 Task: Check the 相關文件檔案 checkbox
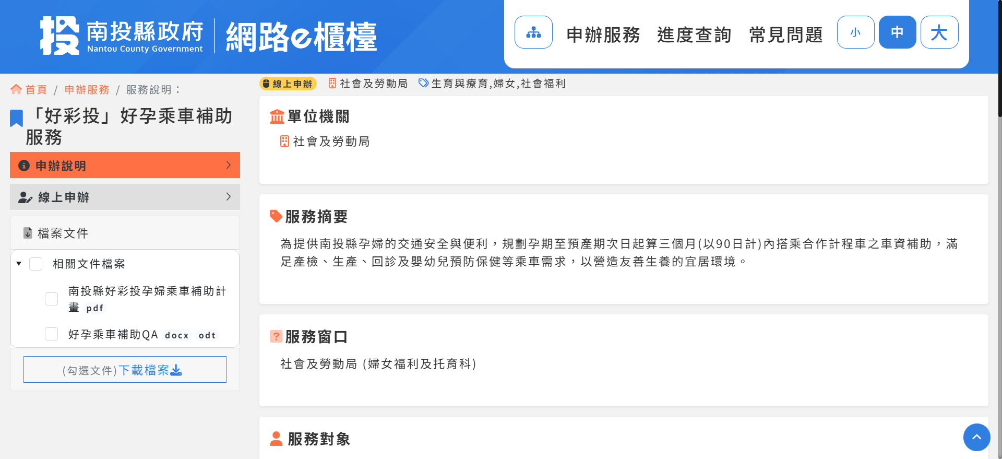pyautogui.click(x=36, y=264)
